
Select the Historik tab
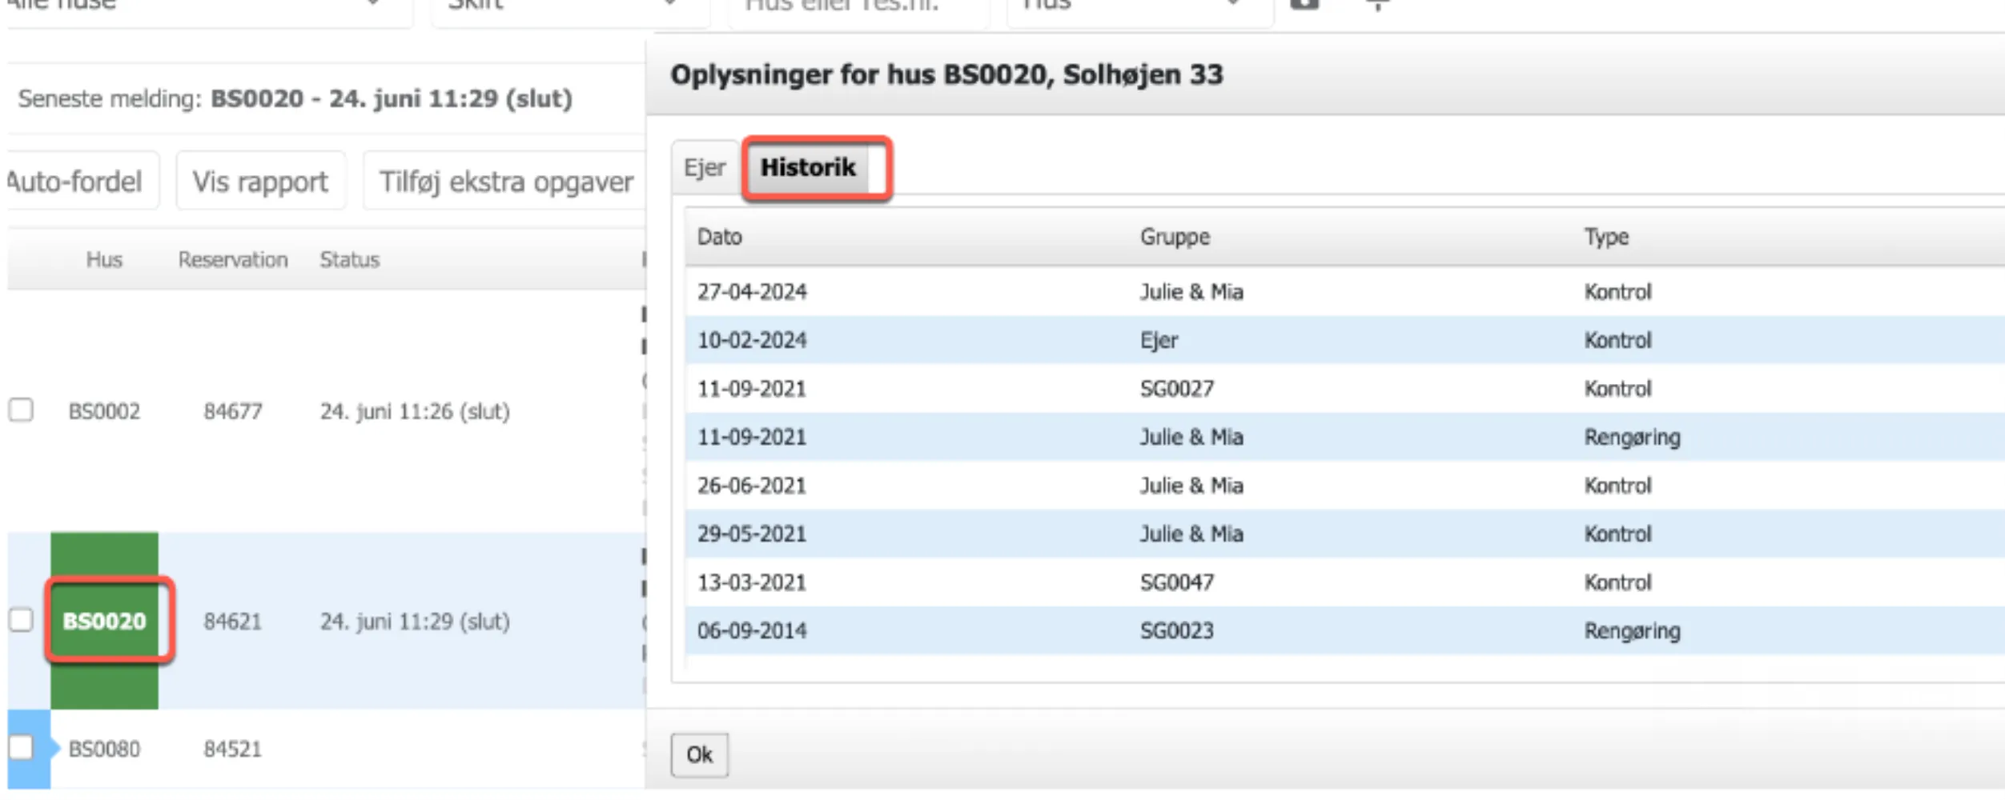810,167
